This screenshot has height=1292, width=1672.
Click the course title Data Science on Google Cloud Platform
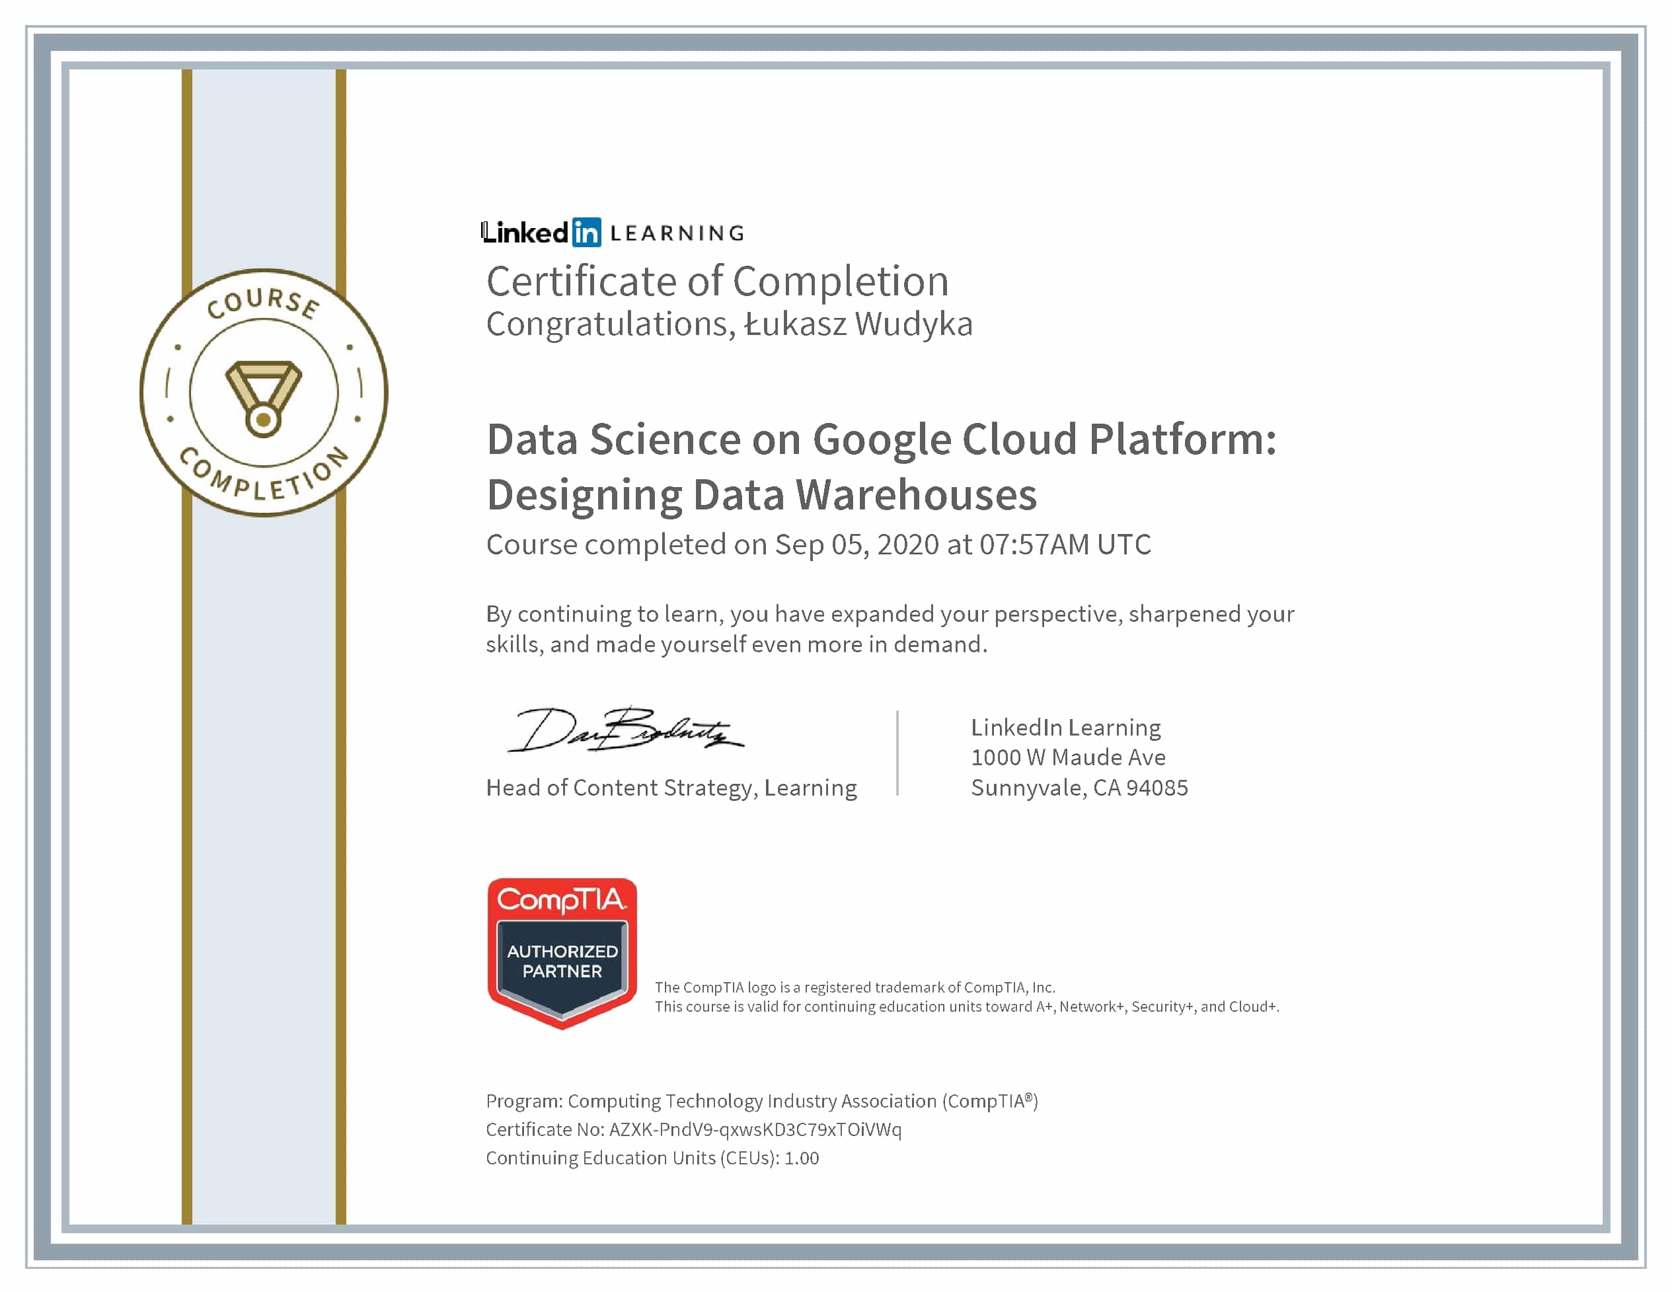point(881,439)
